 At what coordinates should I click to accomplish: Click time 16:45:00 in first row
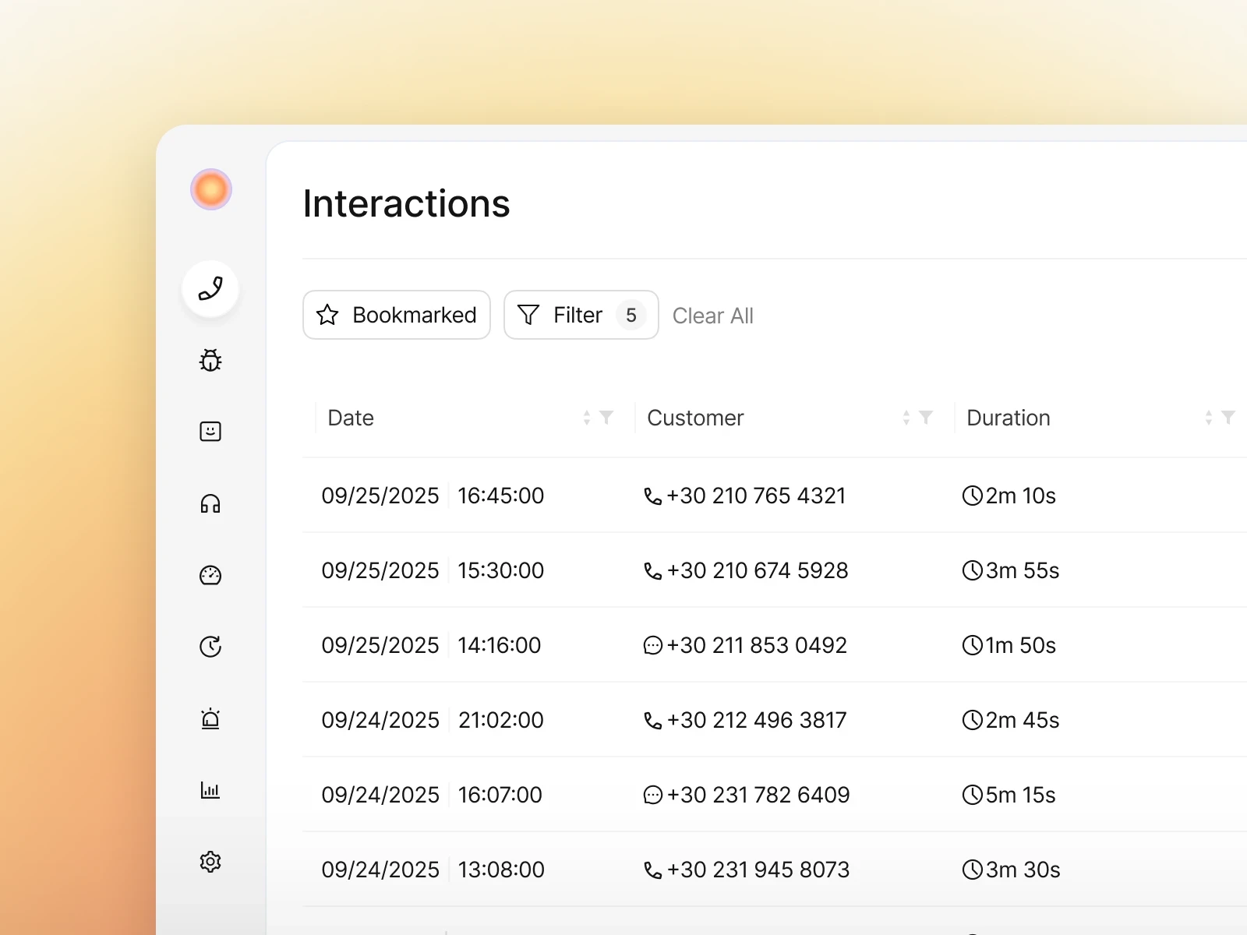[x=501, y=496]
